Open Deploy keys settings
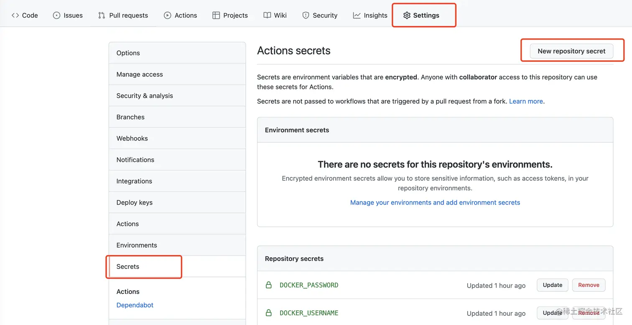Image resolution: width=632 pixels, height=325 pixels. click(x=134, y=202)
